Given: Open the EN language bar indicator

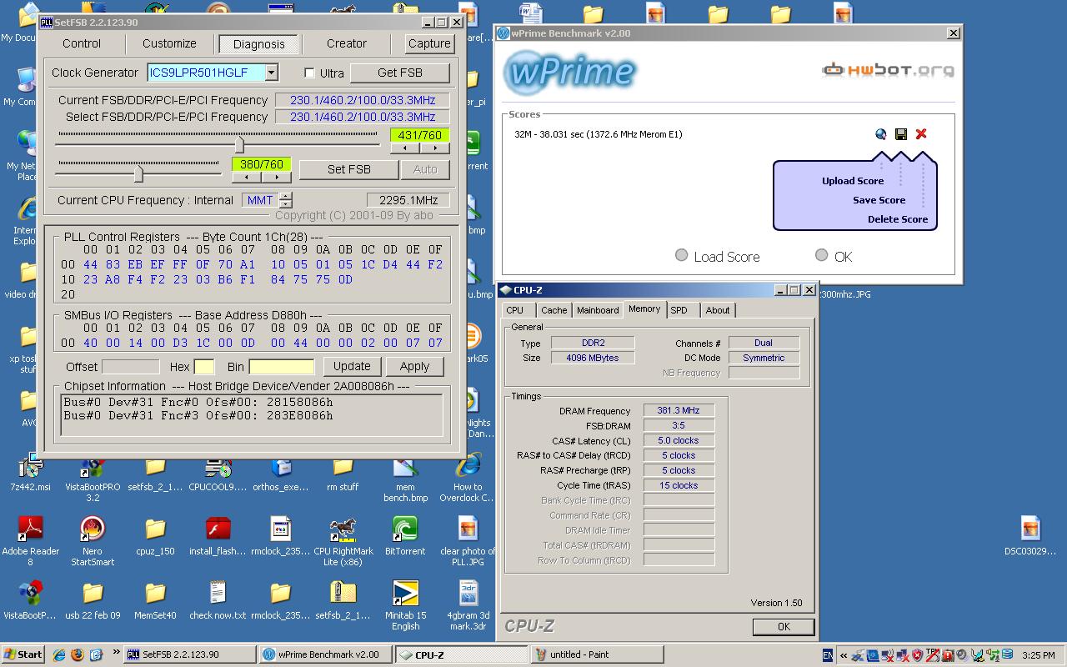Looking at the screenshot, I should [827, 655].
